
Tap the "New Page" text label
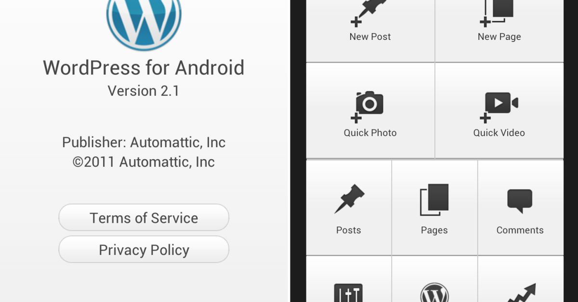tap(499, 37)
